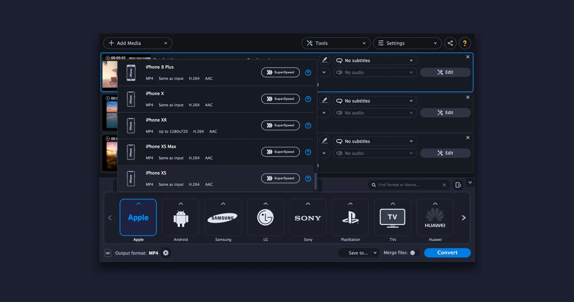Click Edit for the first file

pyautogui.click(x=445, y=72)
